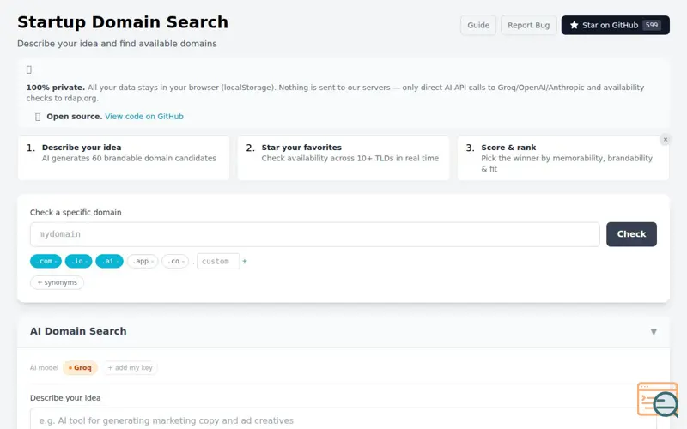Select the Groq AI model chip
This screenshot has height=429, width=687.
[80, 368]
